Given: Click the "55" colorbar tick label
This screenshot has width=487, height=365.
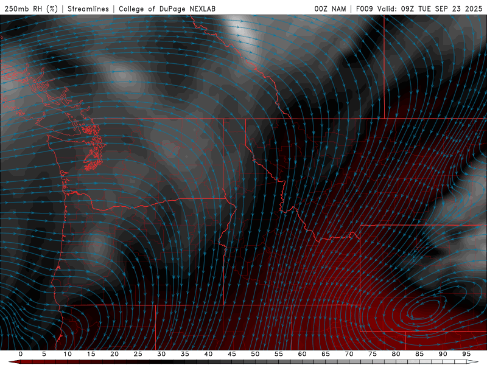Looking at the screenshot, I should tap(279, 354).
